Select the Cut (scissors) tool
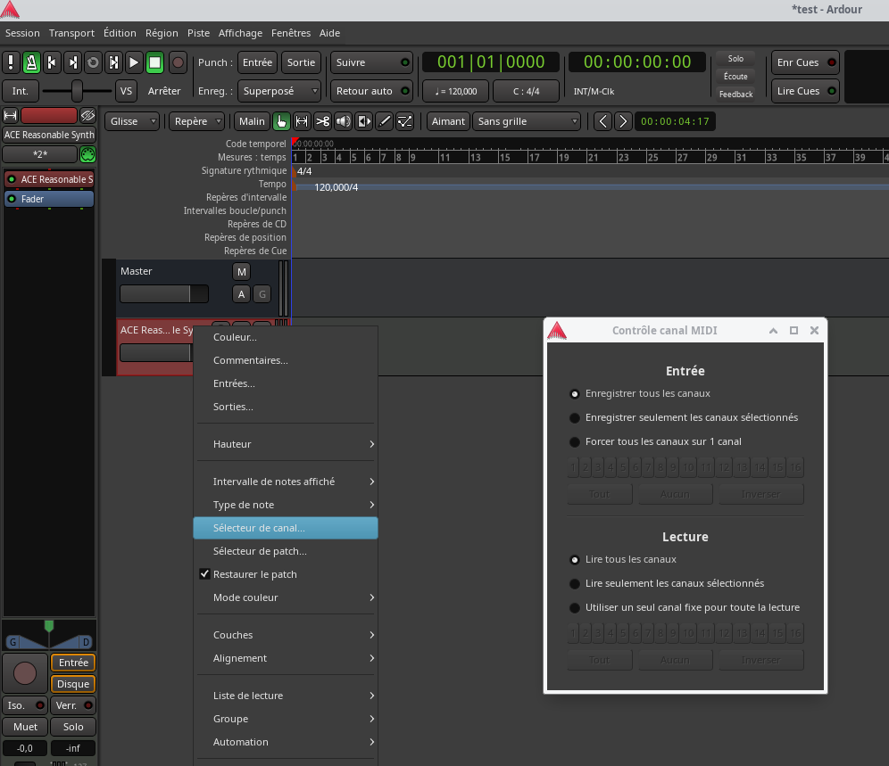Viewport: 889px width, 766px height. [x=322, y=121]
